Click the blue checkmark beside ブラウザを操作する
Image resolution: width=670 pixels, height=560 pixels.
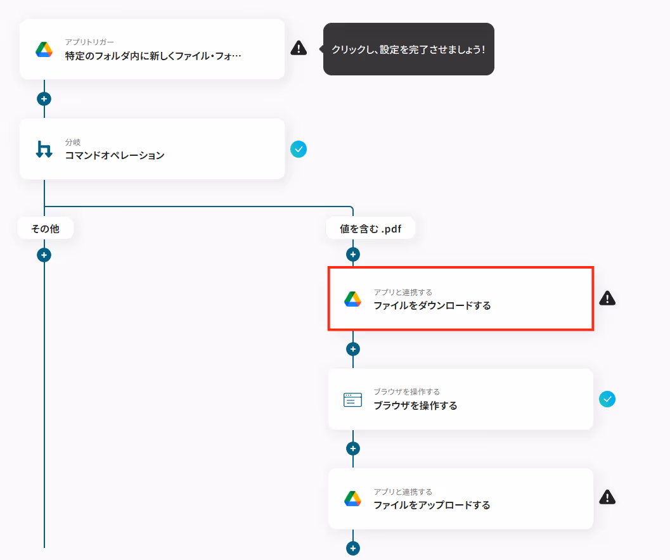[x=607, y=399]
